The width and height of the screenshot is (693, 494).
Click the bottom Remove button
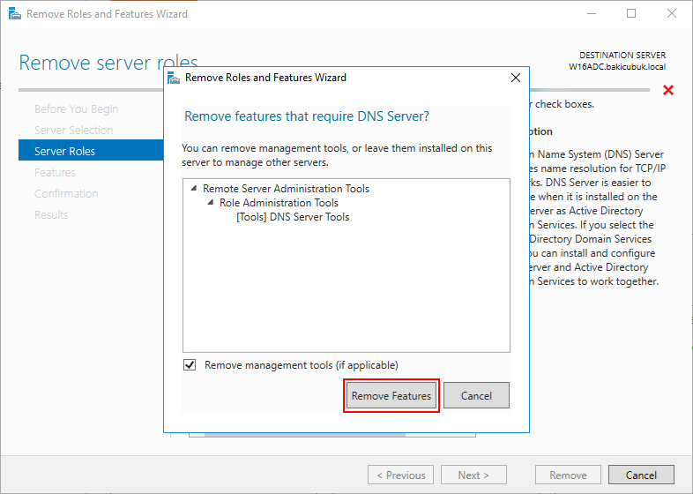[568, 475]
